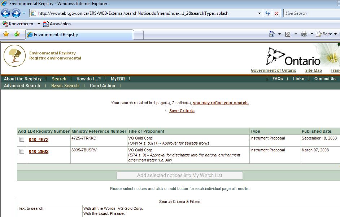Screen dimensions: 340x217
Task: Check the box for notice 010-2962
Action: (22, 151)
